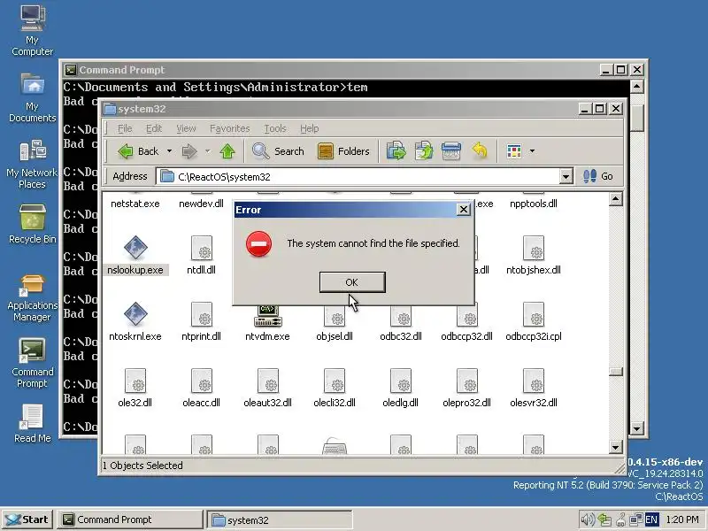The image size is (708, 531).
Task: Click system32 window scroll down arrow
Action: tap(615, 447)
